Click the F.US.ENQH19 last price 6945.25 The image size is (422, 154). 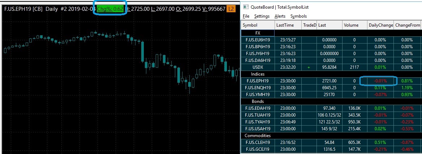pos(330,87)
